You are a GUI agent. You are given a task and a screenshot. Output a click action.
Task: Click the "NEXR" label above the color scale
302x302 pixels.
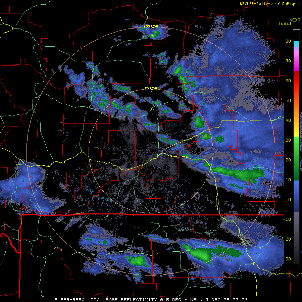pos(295,20)
